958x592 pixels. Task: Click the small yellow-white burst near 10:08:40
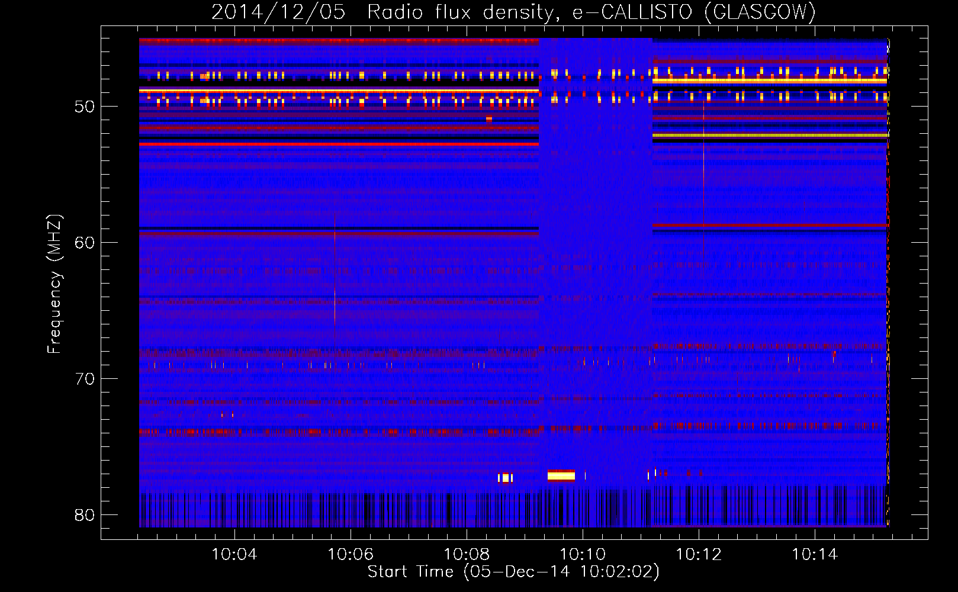tap(505, 478)
